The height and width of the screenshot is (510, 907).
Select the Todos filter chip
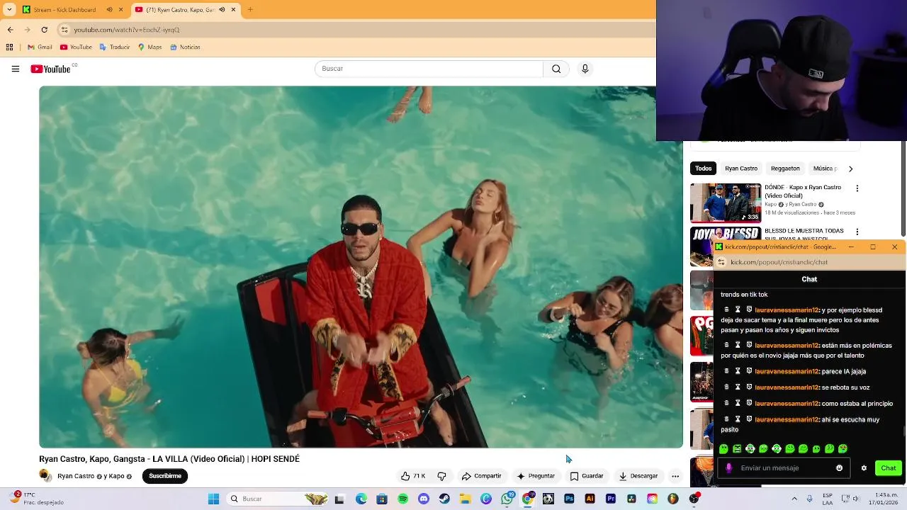click(703, 169)
